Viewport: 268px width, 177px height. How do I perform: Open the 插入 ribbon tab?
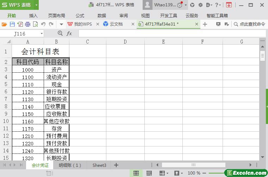33,16
